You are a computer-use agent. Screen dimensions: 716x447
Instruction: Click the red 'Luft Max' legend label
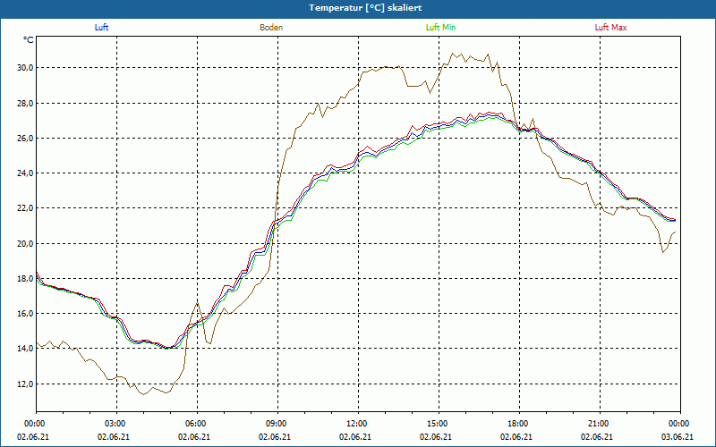click(x=610, y=28)
